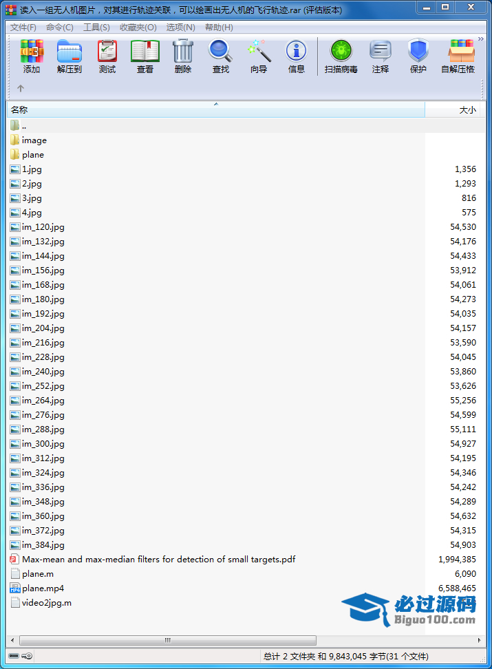Image resolution: width=492 pixels, height=669 pixels.
Task: Open the 文件(F) menu
Action: point(23,28)
